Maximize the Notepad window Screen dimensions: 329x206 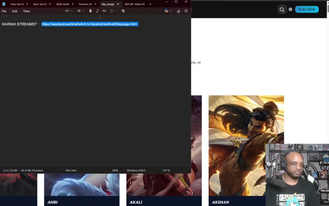[176, 2]
